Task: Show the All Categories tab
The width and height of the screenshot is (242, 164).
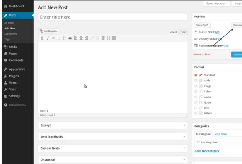Action: [x=203, y=134]
